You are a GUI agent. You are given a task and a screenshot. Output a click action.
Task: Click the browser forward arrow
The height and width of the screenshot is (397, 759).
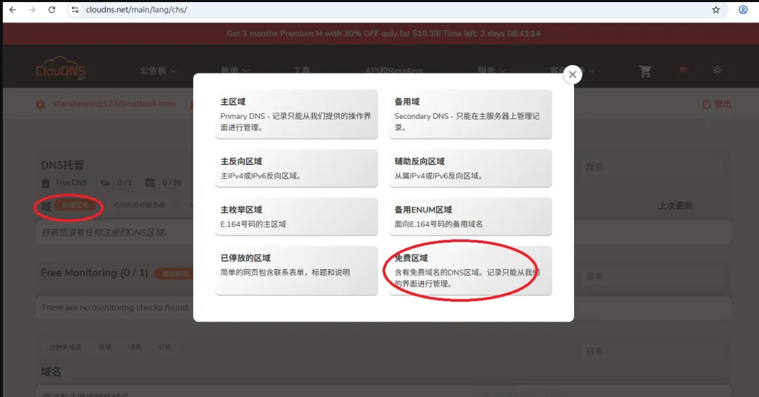pos(32,10)
